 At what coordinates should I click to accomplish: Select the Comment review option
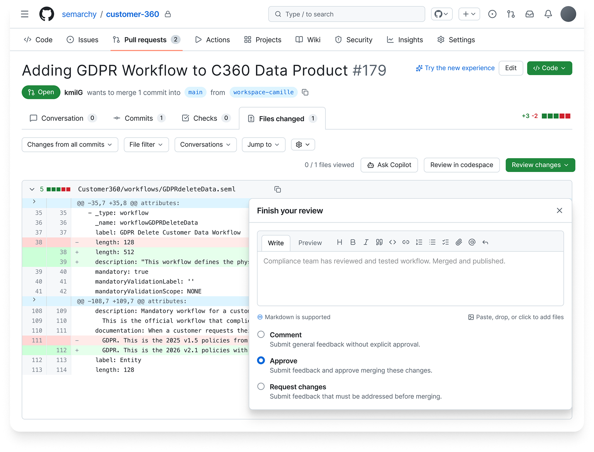[x=261, y=335]
